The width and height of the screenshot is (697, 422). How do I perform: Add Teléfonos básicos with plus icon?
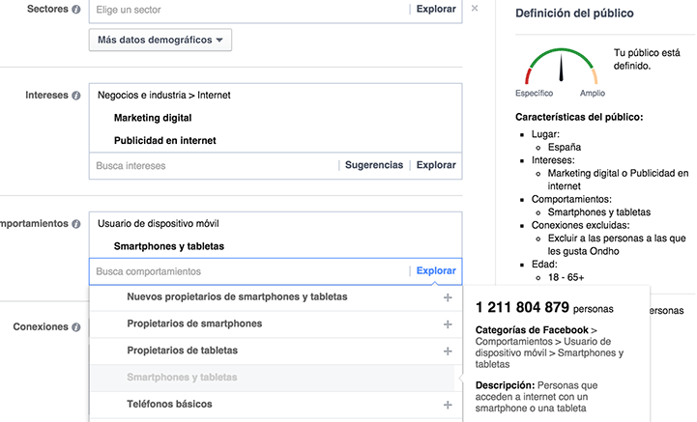448,405
